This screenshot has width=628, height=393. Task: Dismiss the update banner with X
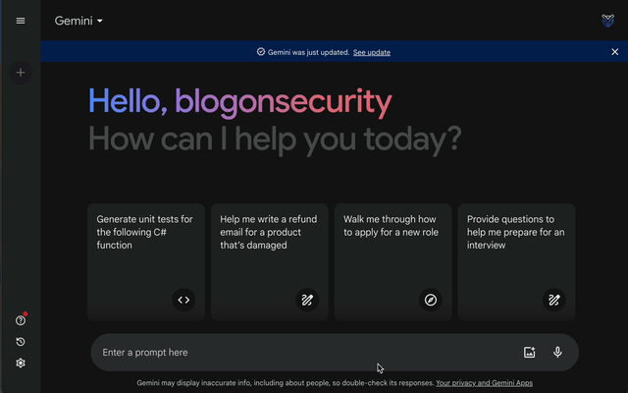(x=615, y=52)
